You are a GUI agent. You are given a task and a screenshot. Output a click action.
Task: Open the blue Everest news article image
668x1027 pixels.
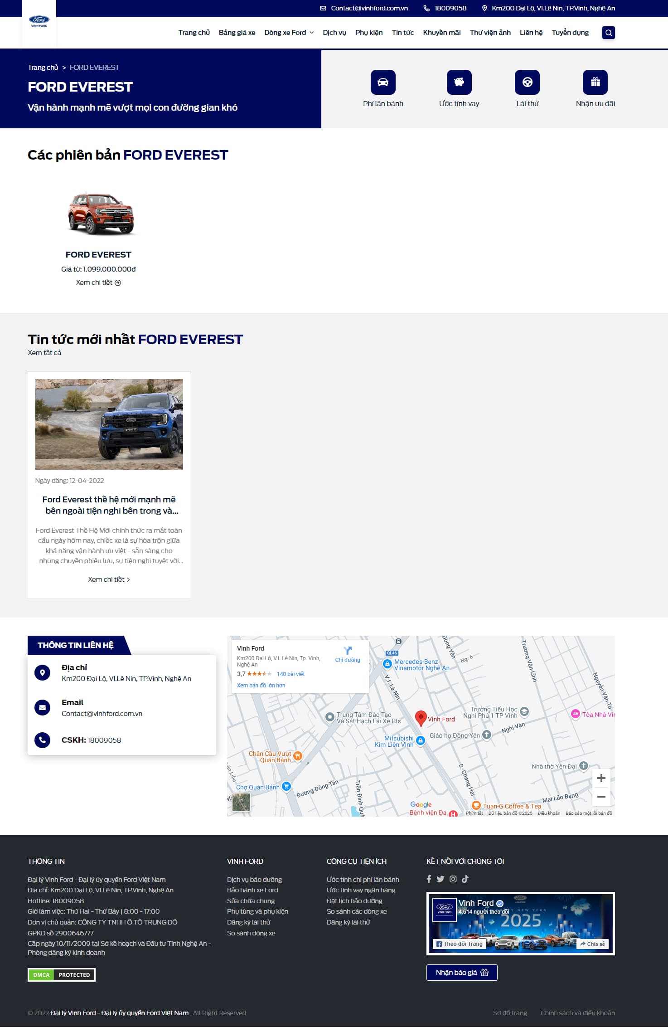point(109,424)
